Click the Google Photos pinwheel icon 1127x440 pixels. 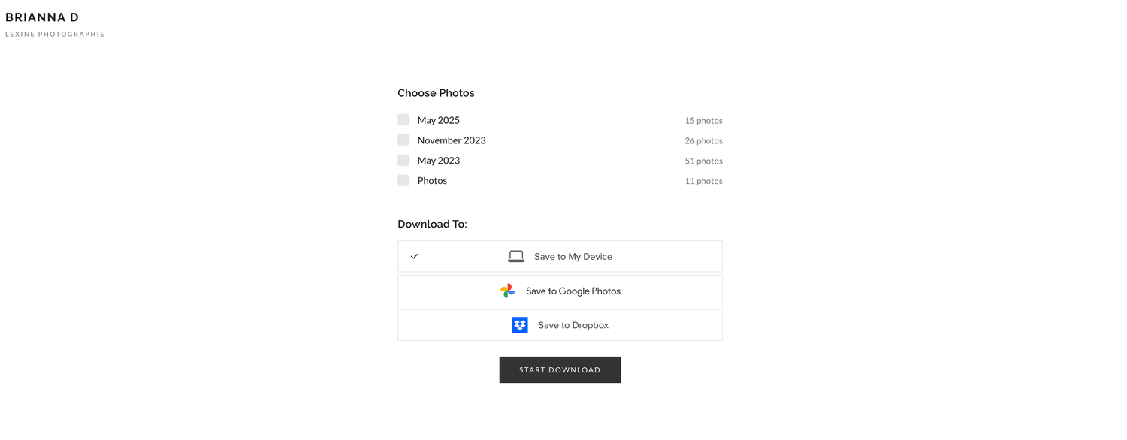click(x=508, y=291)
